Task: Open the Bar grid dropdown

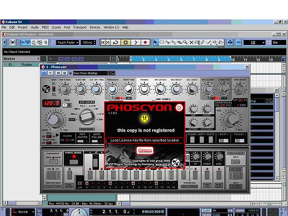Action: click(x=279, y=43)
